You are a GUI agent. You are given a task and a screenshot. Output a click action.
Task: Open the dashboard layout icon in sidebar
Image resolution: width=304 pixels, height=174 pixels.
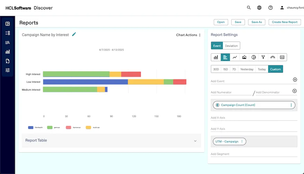point(8,24)
